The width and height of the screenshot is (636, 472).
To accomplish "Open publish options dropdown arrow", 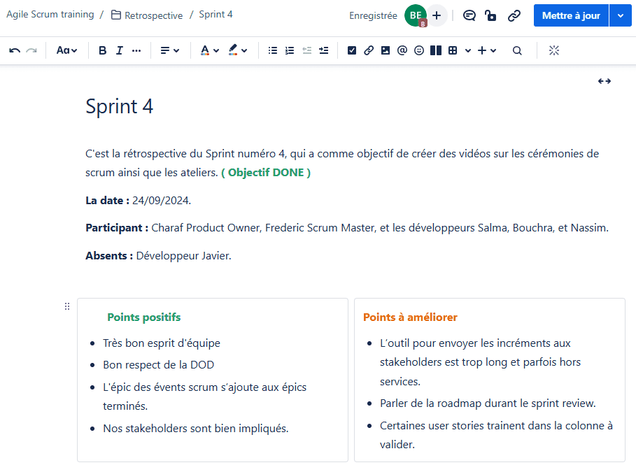I will click(x=621, y=15).
